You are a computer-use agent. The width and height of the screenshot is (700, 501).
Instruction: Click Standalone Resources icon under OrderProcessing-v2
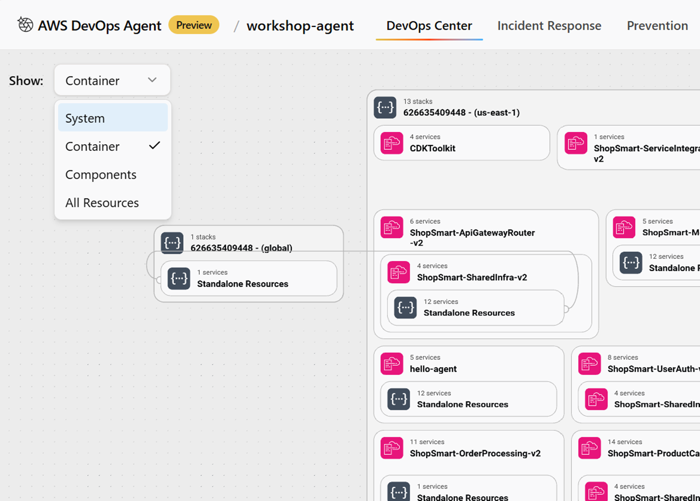(398, 491)
